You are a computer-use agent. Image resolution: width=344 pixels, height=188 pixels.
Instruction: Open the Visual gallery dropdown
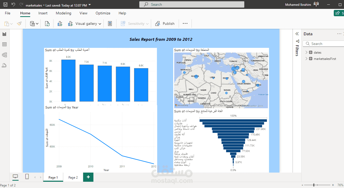(x=84, y=24)
